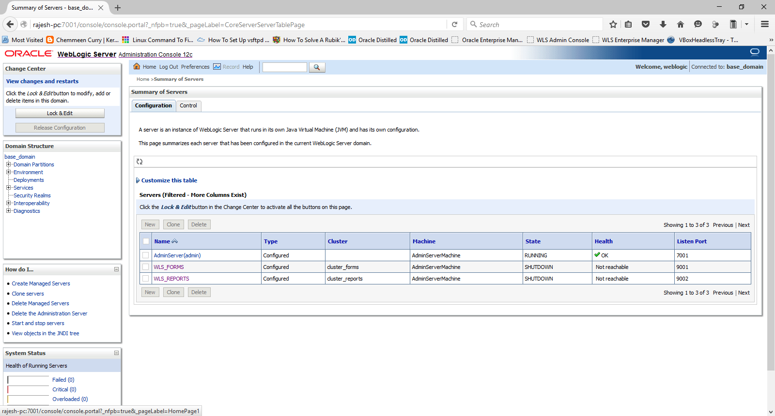
Task: Toggle the select-all checkbox in table header
Action: tap(146, 241)
